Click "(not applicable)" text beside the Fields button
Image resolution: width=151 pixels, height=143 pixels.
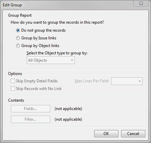point(68,109)
